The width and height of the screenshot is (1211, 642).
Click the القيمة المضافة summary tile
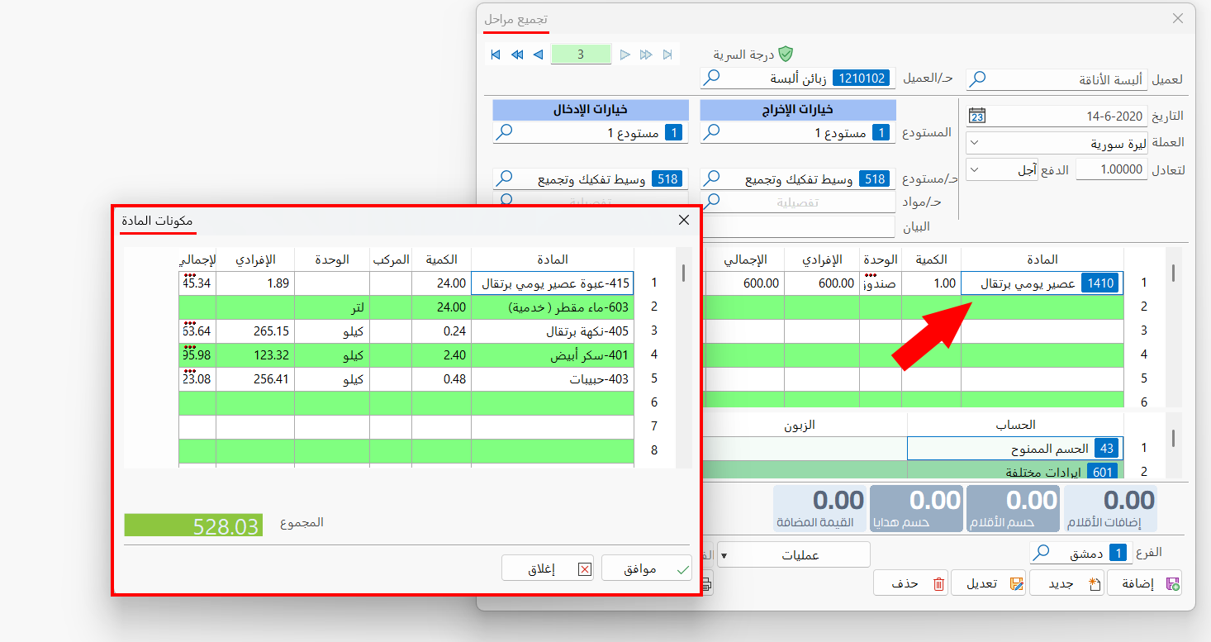(x=819, y=508)
